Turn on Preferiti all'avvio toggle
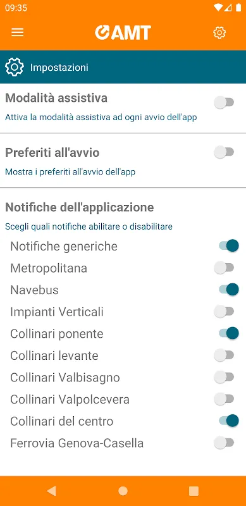Image resolution: width=246 pixels, height=506 pixels. [x=224, y=152]
